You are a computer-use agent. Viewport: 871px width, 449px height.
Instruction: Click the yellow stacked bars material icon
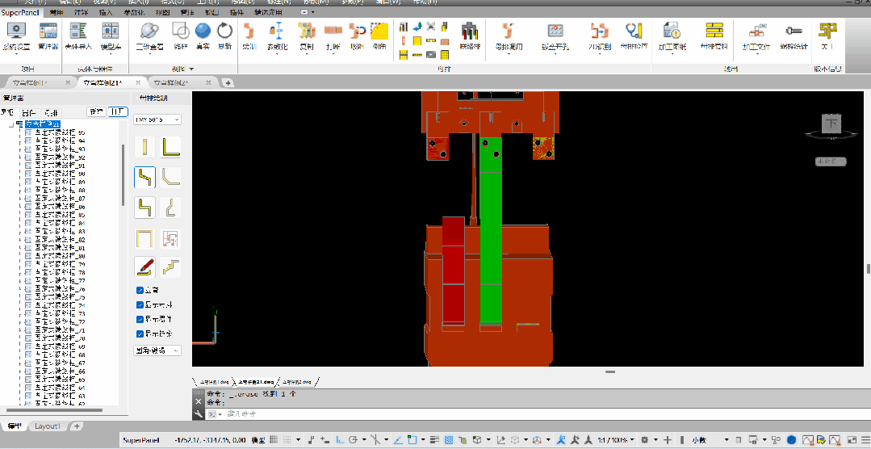tap(714, 31)
